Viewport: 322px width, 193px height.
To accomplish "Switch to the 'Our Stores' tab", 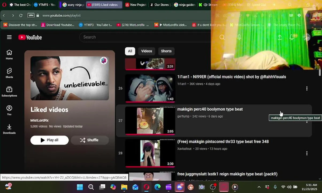I will point(160,5).
